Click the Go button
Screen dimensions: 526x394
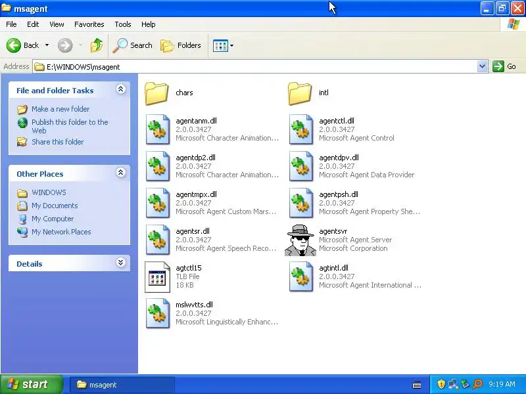504,66
